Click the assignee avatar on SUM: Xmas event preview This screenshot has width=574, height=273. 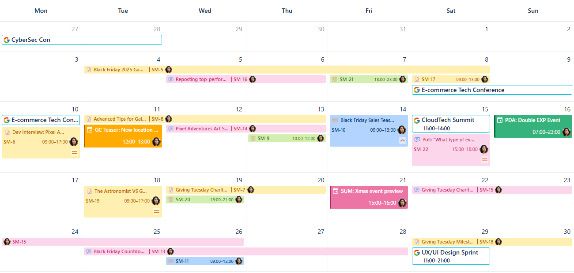[402, 203]
